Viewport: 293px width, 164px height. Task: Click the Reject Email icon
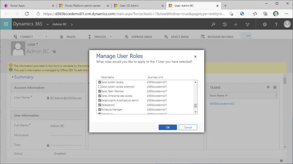(x=166, y=37)
